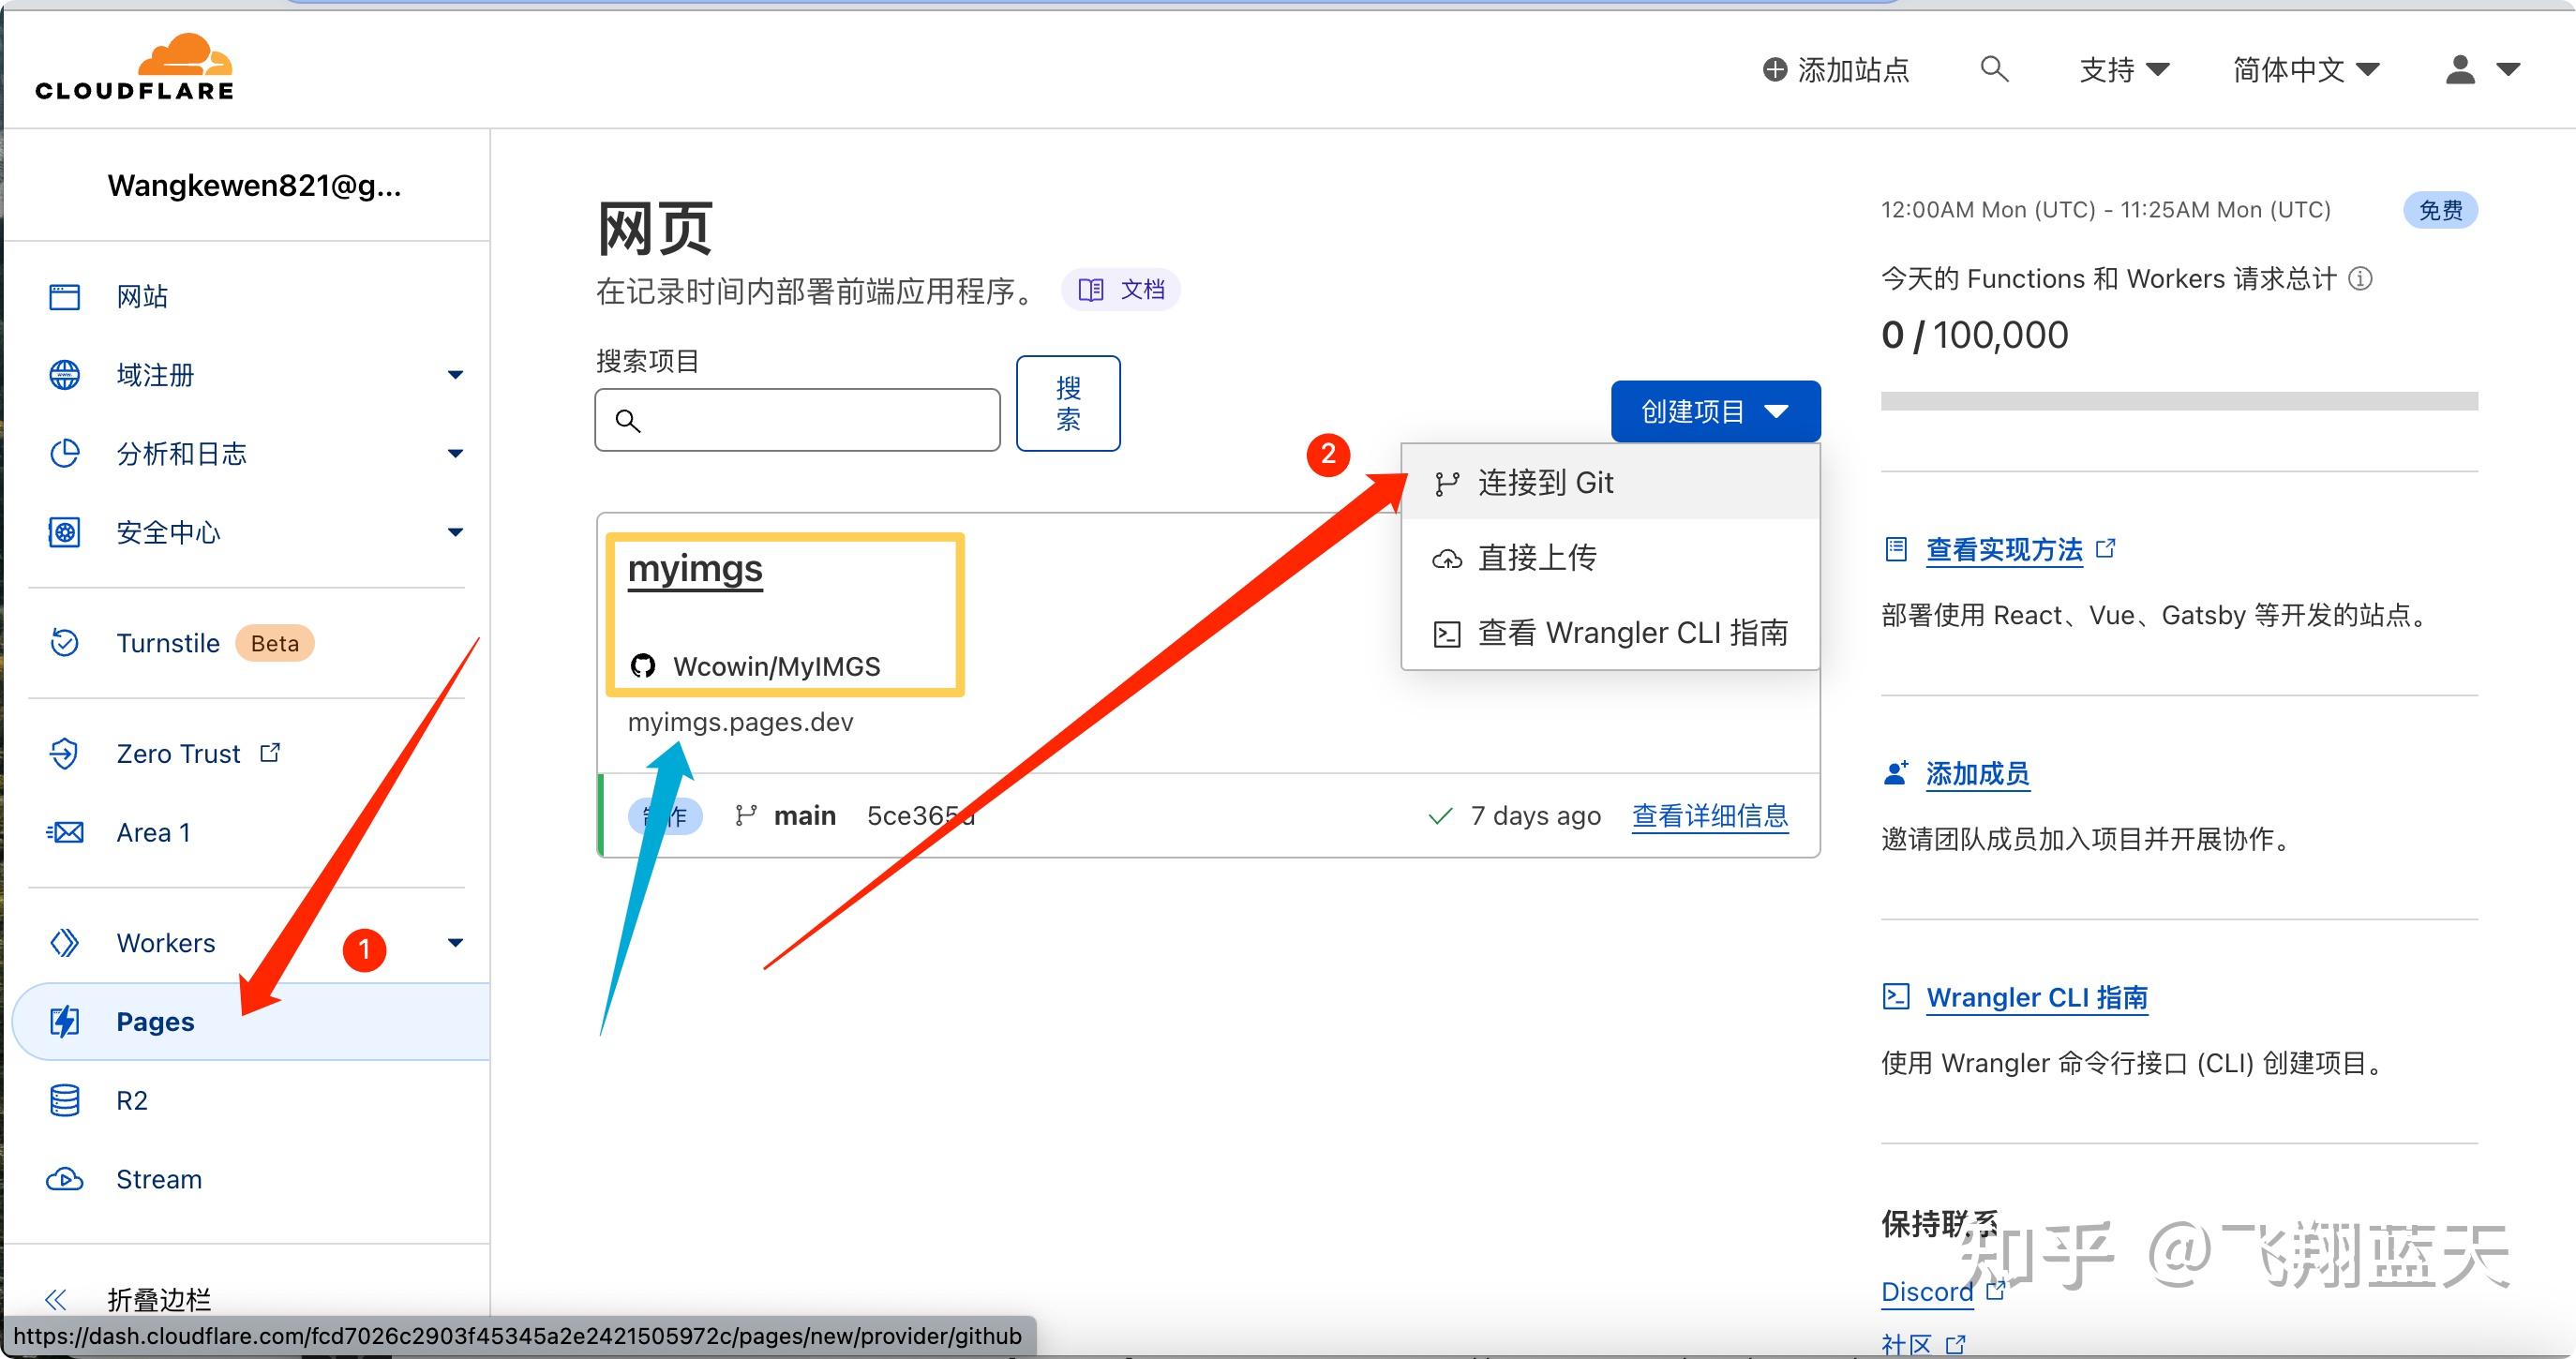Click the external-link icon beside Discord
Viewport: 2576px width, 1359px height.
pos(1995,1290)
